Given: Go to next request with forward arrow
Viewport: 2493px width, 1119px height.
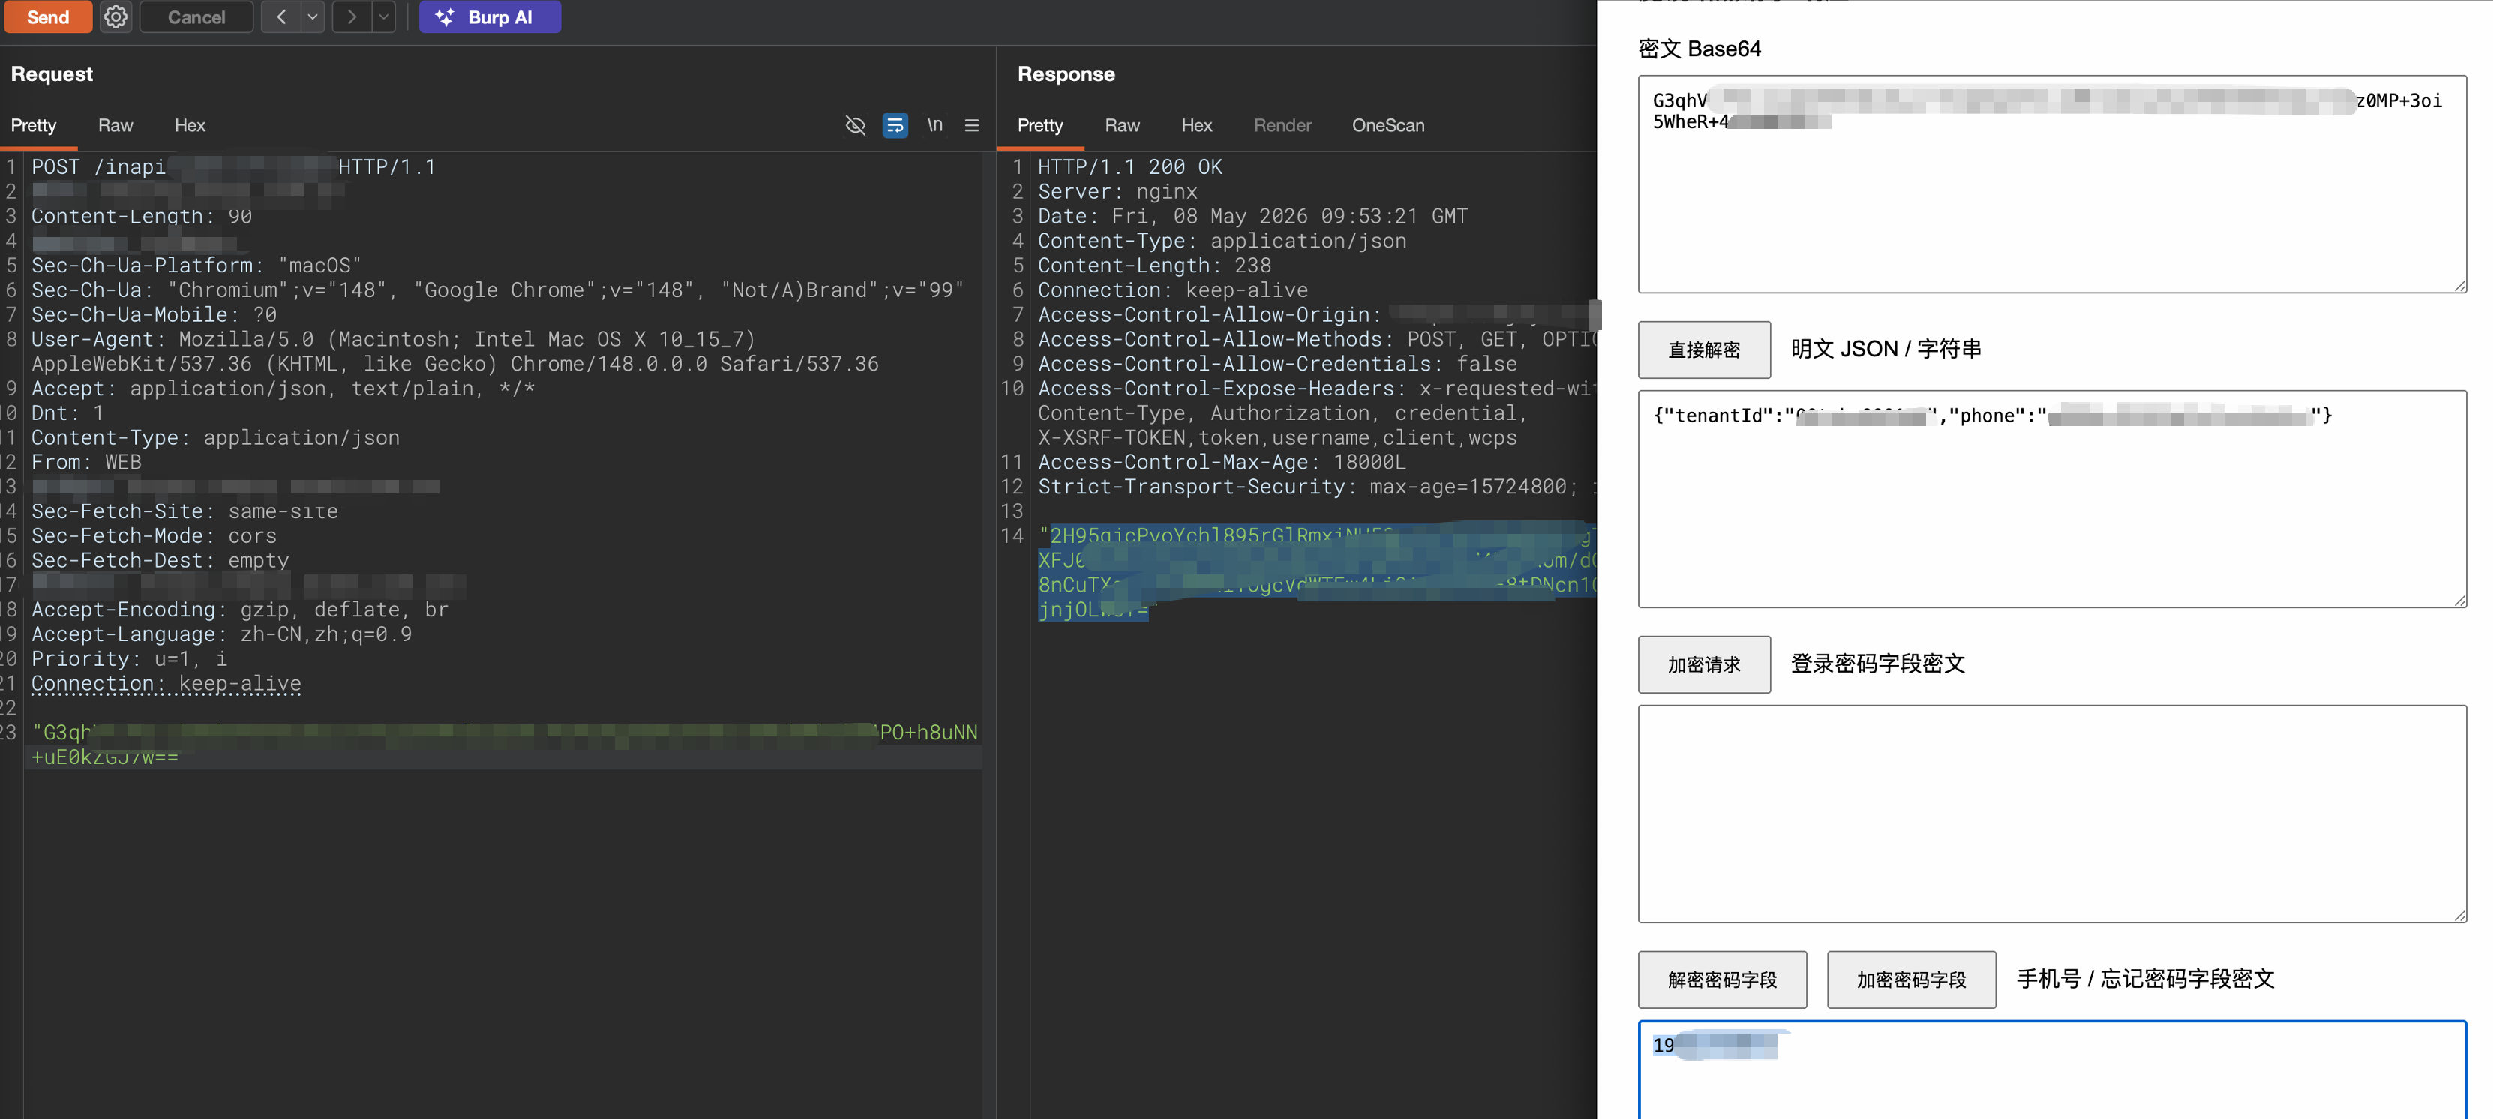Looking at the screenshot, I should pyautogui.click(x=352, y=16).
